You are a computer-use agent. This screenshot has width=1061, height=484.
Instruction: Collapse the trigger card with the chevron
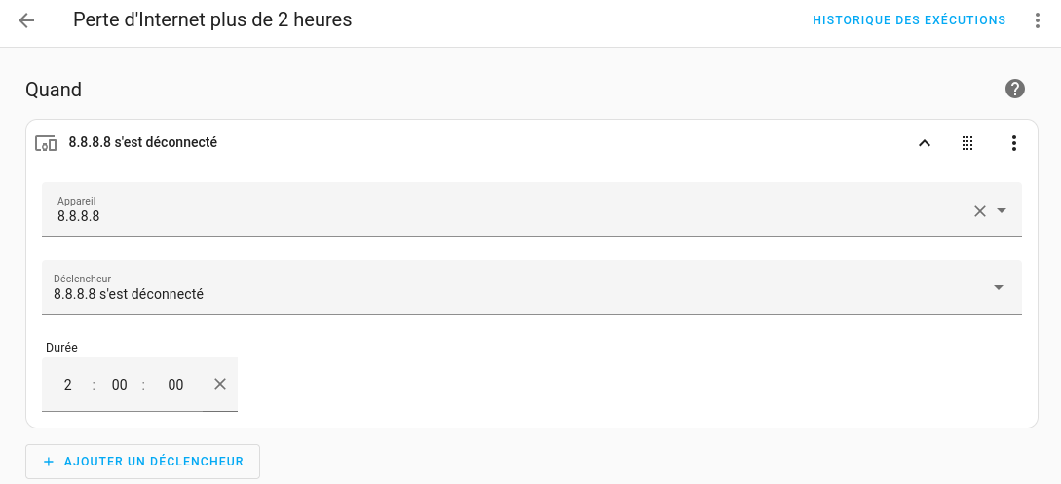[x=925, y=143]
